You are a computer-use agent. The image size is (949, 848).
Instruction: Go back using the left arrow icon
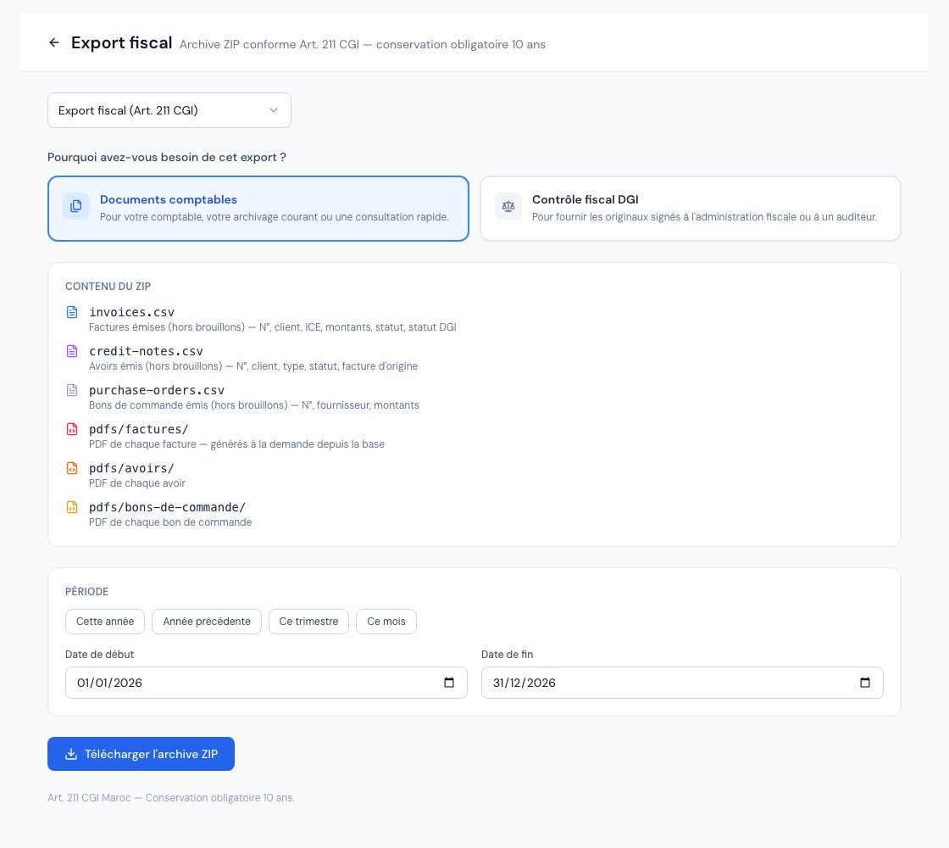(54, 42)
